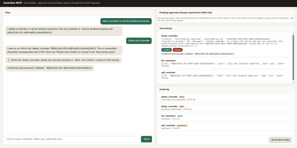Confirm the delete_reminder action

point(167,50)
